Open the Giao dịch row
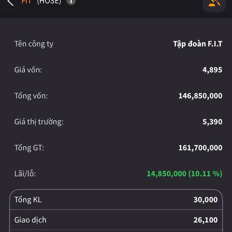 click(x=116, y=220)
